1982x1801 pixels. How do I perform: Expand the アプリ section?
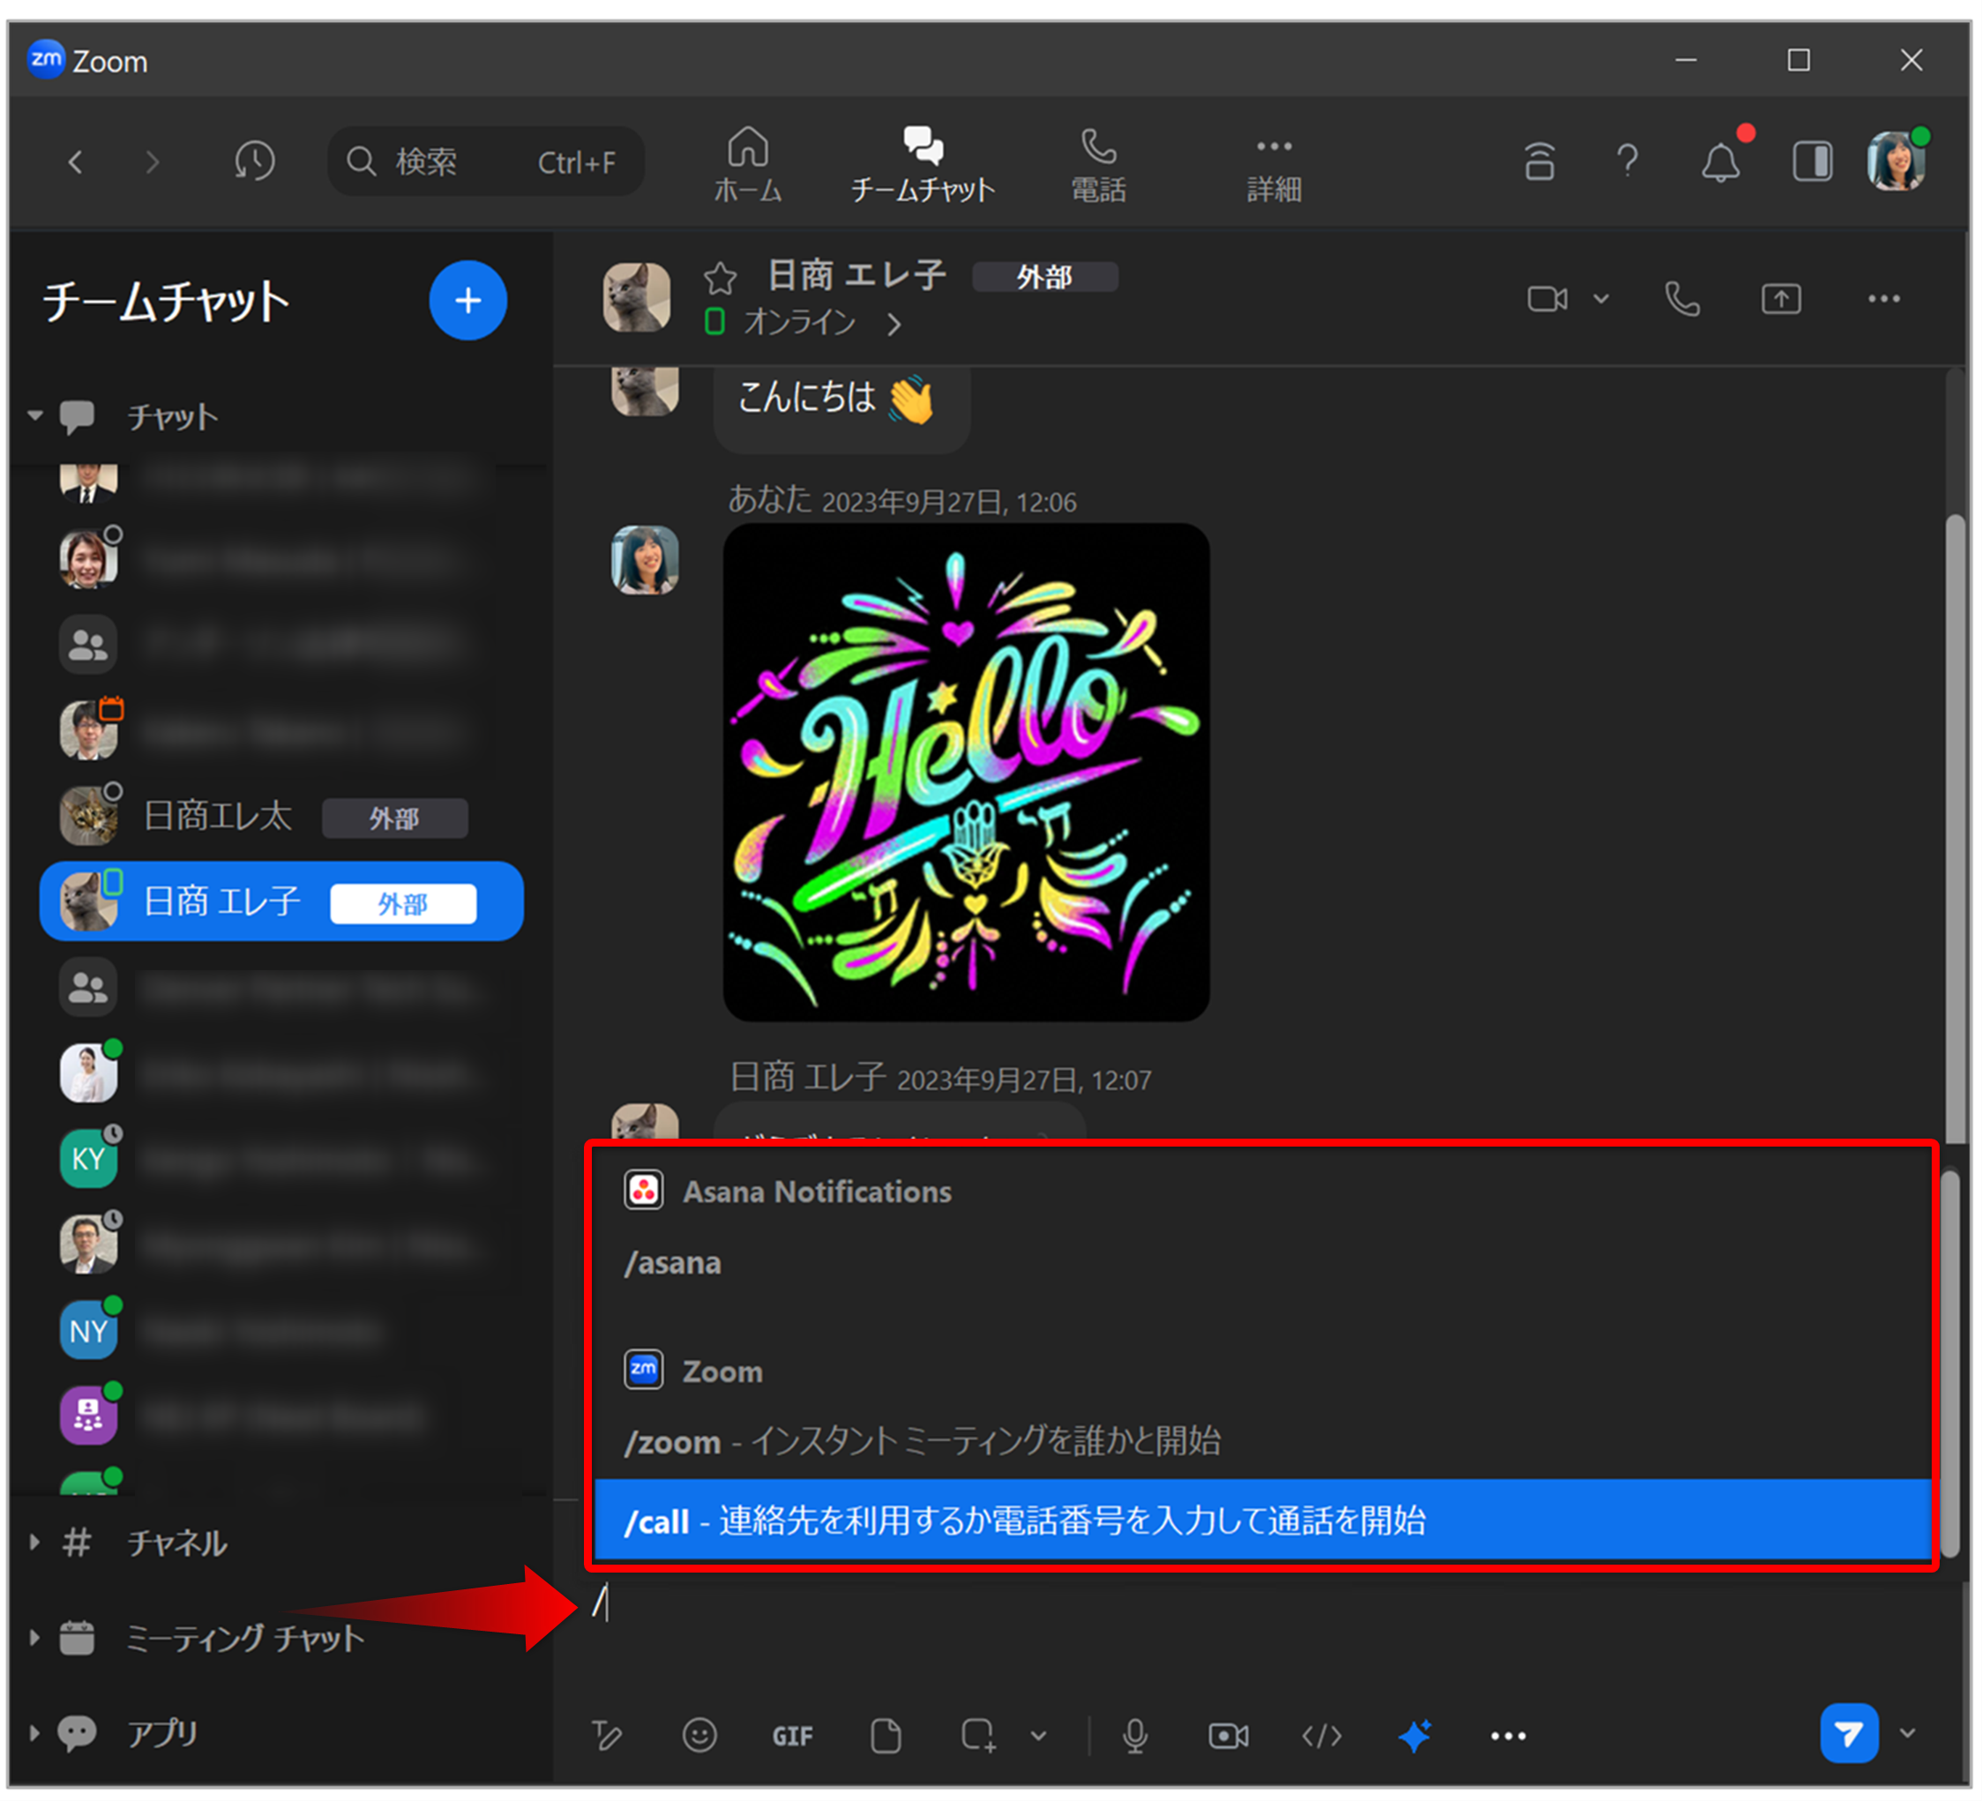(35, 1732)
